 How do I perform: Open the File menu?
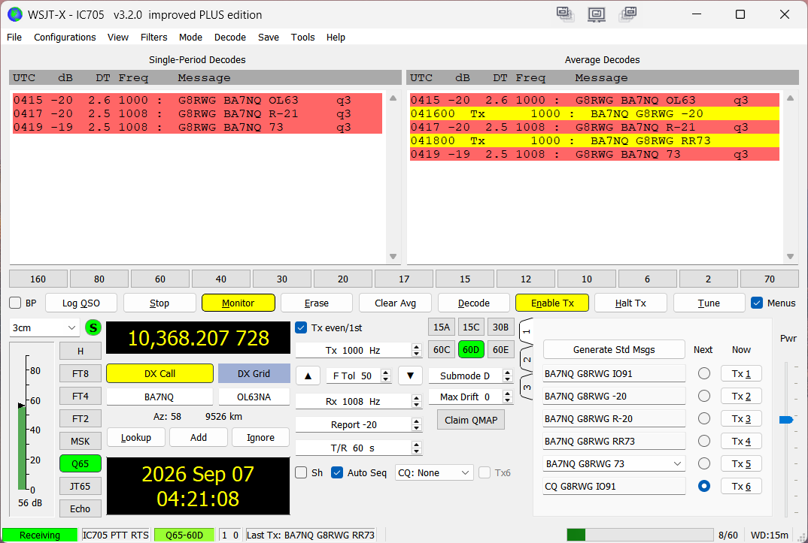coord(14,37)
